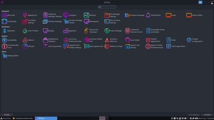Click the settings search field
The image size is (214, 120).
tap(107, 7)
